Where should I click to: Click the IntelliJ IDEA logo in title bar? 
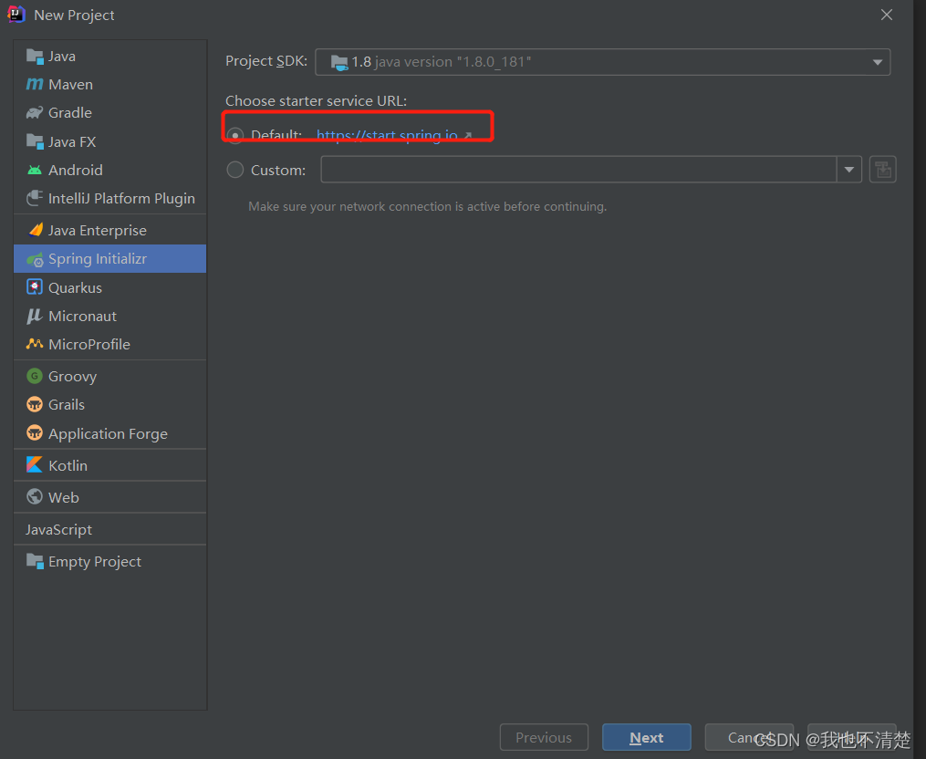[x=16, y=15]
